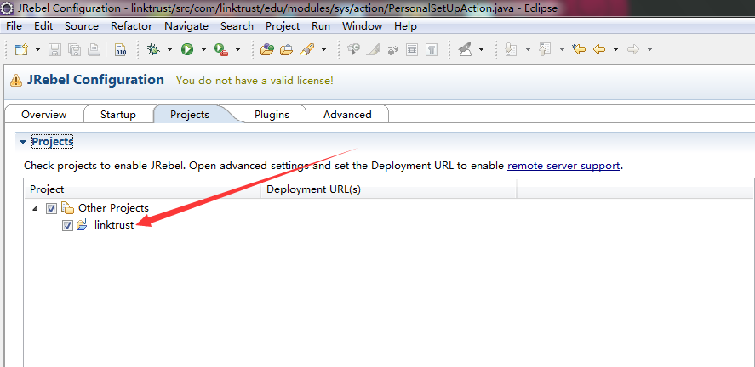
Task: Click the warning triangle icon beside JRebel Configuration
Action: pos(16,80)
